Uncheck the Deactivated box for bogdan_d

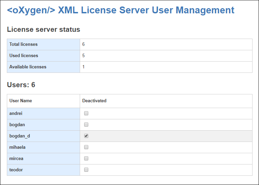point(86,136)
